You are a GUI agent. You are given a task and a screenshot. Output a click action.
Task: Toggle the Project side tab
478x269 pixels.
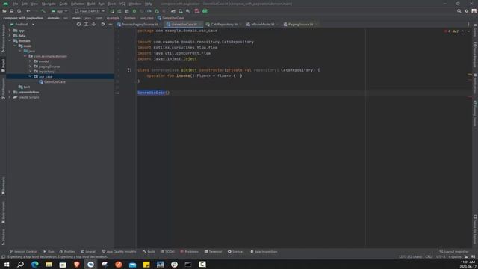[x=3, y=65]
